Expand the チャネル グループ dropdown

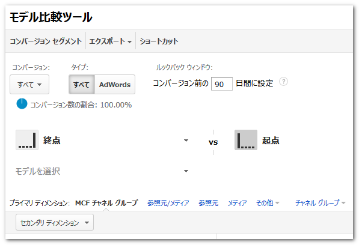coord(321,203)
